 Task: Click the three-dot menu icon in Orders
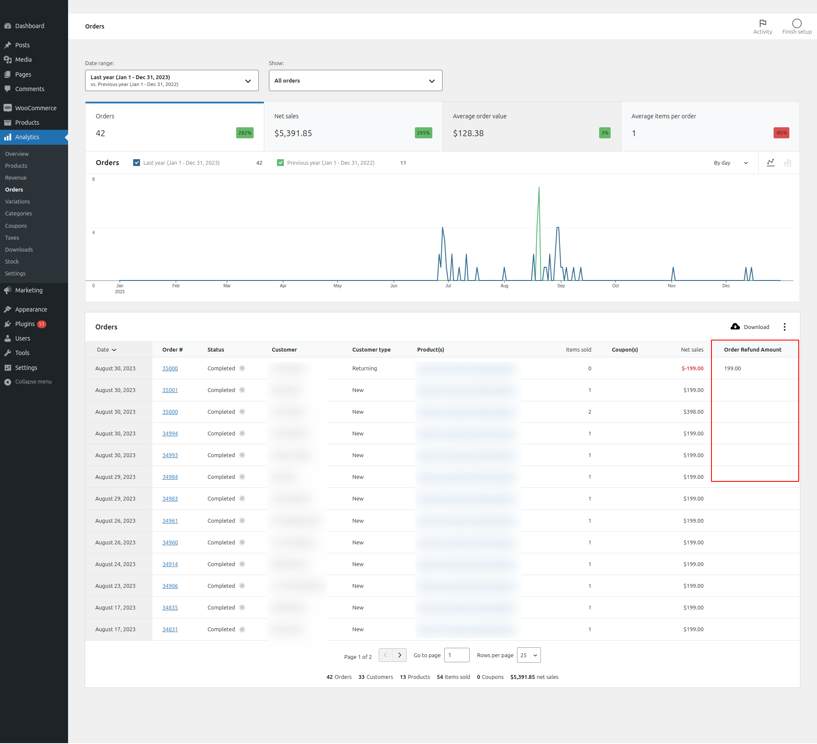click(x=784, y=326)
